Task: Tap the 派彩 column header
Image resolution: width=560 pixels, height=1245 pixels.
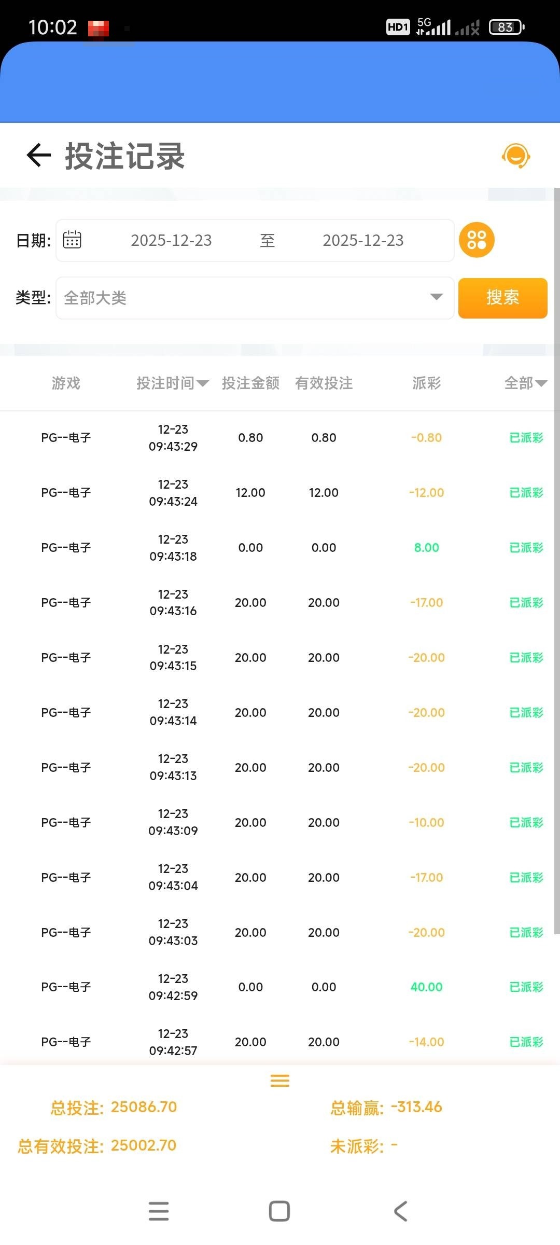Action: pyautogui.click(x=426, y=383)
